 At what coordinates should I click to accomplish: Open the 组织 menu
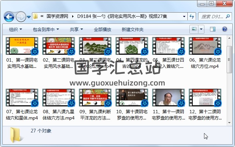coord(15,29)
